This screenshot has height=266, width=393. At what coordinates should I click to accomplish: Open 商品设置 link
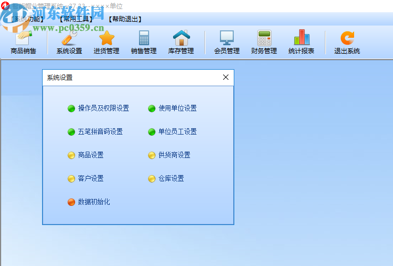(x=91, y=155)
